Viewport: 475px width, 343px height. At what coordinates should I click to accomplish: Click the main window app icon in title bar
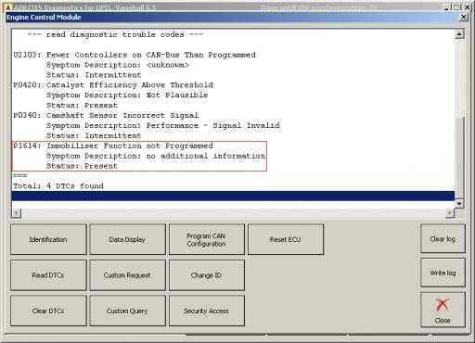[8, 6]
